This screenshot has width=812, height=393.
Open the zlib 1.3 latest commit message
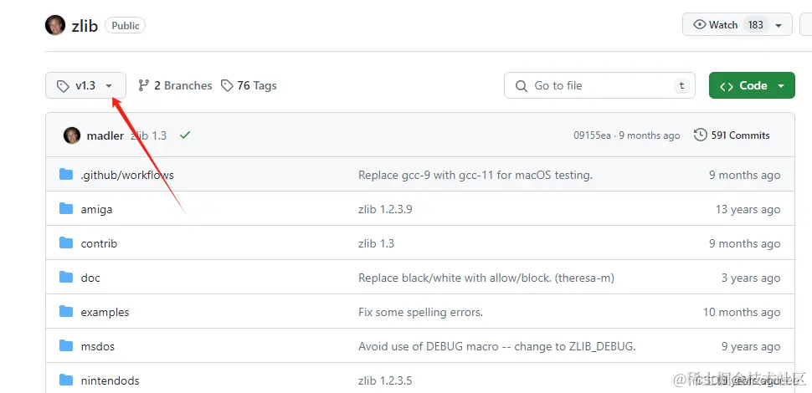point(149,136)
